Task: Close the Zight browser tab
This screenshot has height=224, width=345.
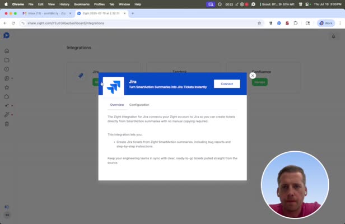Action: 124,13
